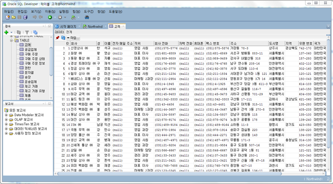Viewport: 333px width, 184px height.
Task: Click the binoculars Find DB Object icon
Action: tap(87, 18)
